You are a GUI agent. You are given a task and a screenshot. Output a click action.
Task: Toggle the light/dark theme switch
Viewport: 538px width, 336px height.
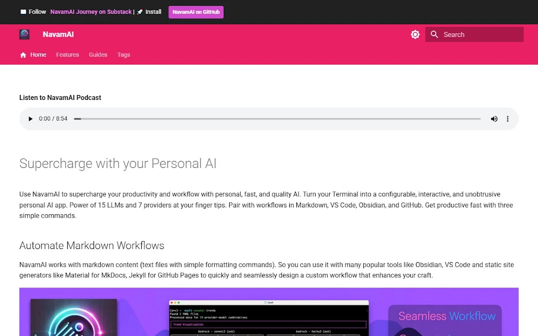415,34
